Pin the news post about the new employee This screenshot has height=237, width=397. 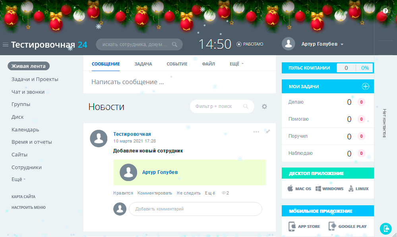267,131
